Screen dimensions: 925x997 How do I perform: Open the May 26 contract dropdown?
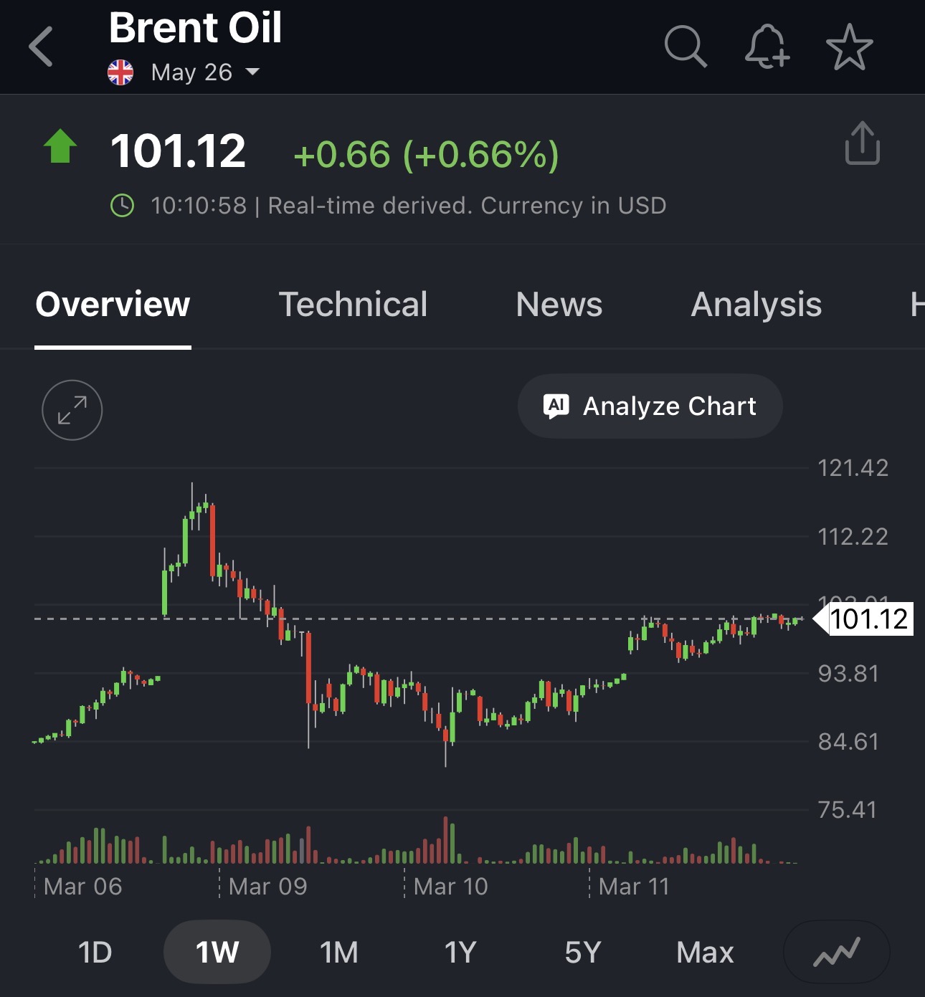tap(205, 72)
